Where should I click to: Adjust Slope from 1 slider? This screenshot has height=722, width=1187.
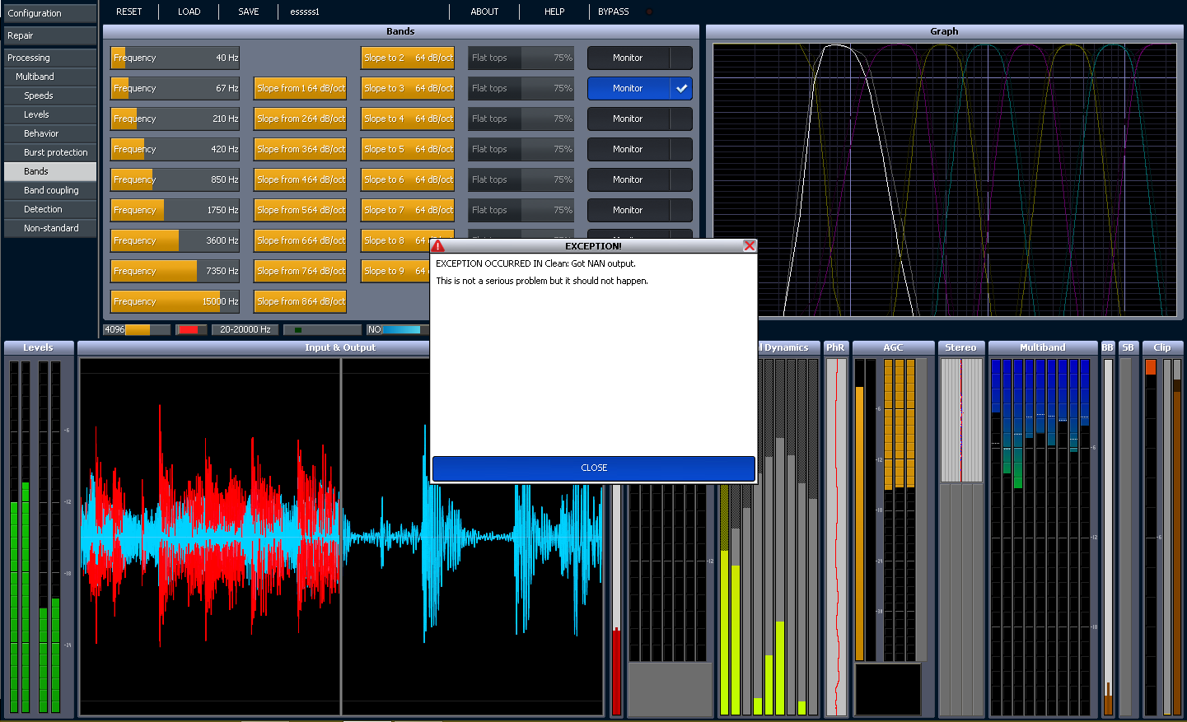point(300,88)
